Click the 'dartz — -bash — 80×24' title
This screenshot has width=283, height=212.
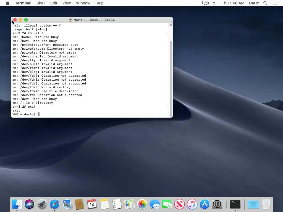(94, 20)
